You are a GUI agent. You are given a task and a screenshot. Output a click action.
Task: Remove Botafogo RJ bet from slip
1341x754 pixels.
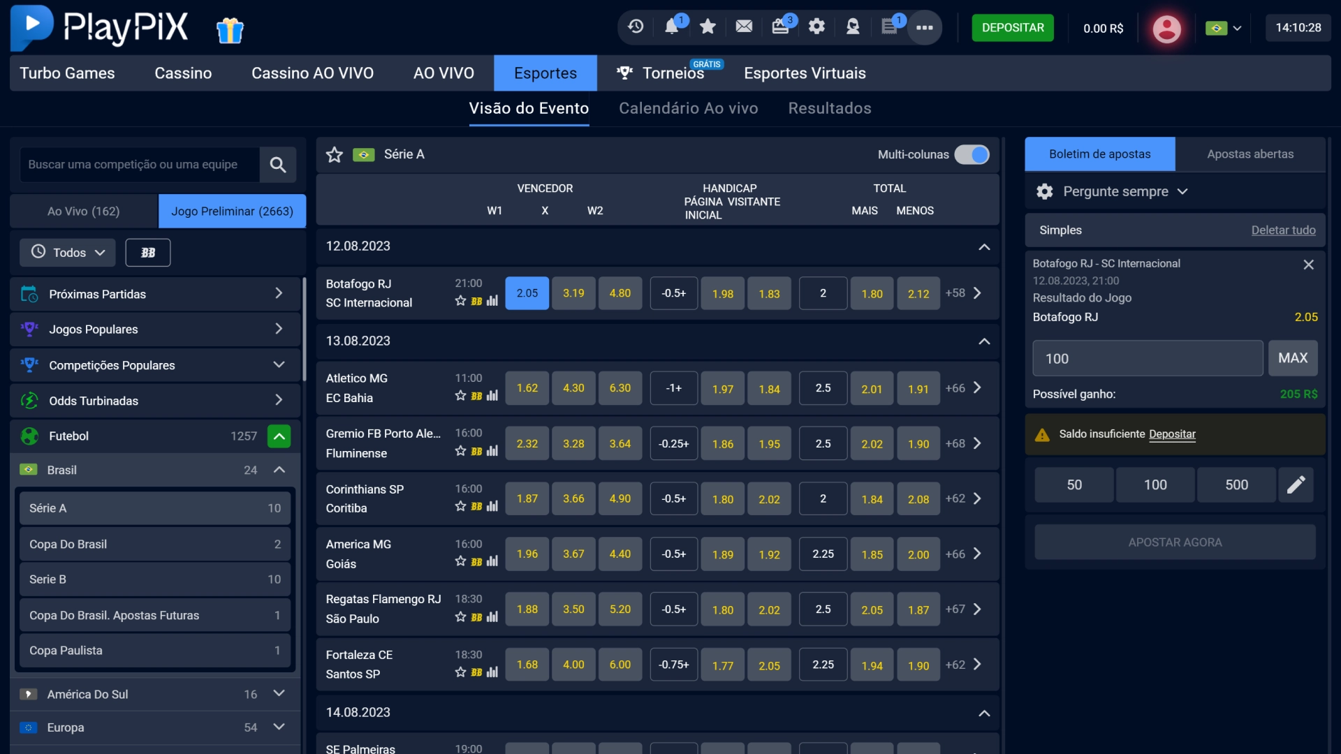click(x=1308, y=265)
